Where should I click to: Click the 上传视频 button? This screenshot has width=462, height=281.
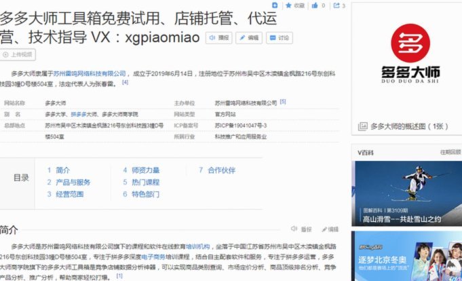click(x=18, y=54)
